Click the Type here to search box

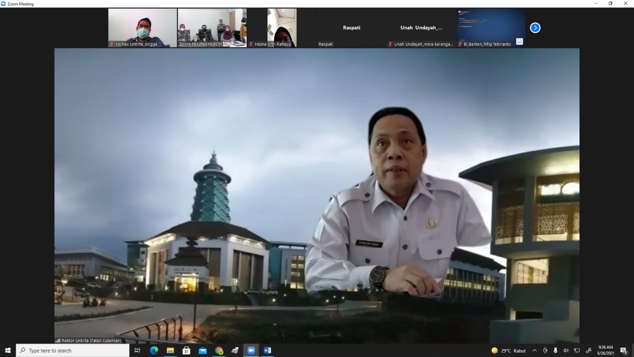(x=73, y=351)
